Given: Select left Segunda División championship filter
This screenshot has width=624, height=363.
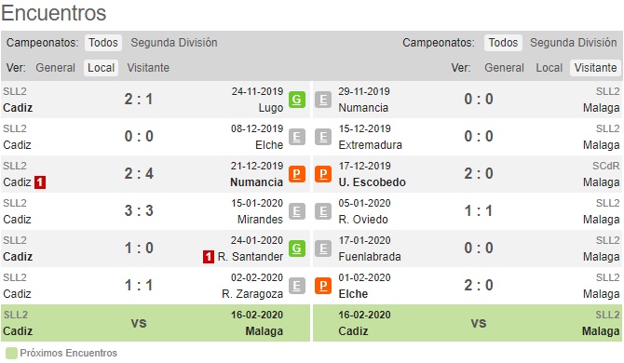Looking at the screenshot, I should click(x=174, y=43).
